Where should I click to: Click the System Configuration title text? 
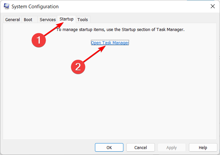[x=35, y=7]
